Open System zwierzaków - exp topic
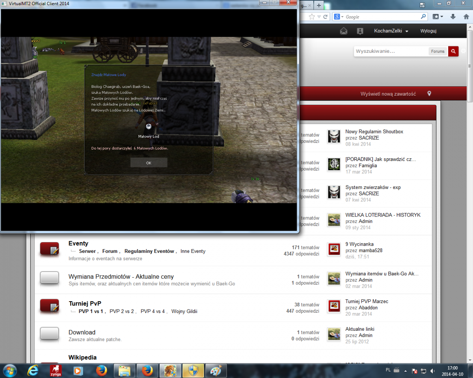The width and height of the screenshot is (473, 378). point(373,187)
